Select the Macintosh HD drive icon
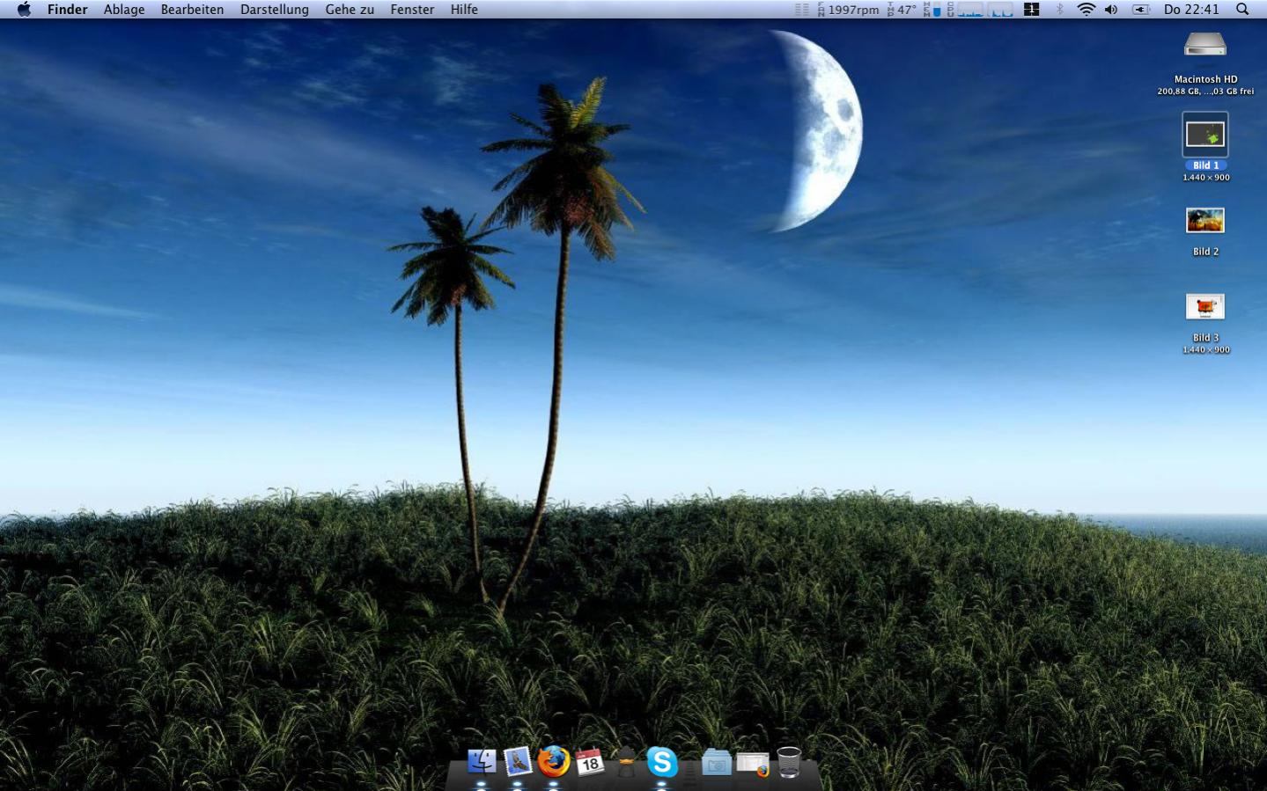 click(1205, 45)
